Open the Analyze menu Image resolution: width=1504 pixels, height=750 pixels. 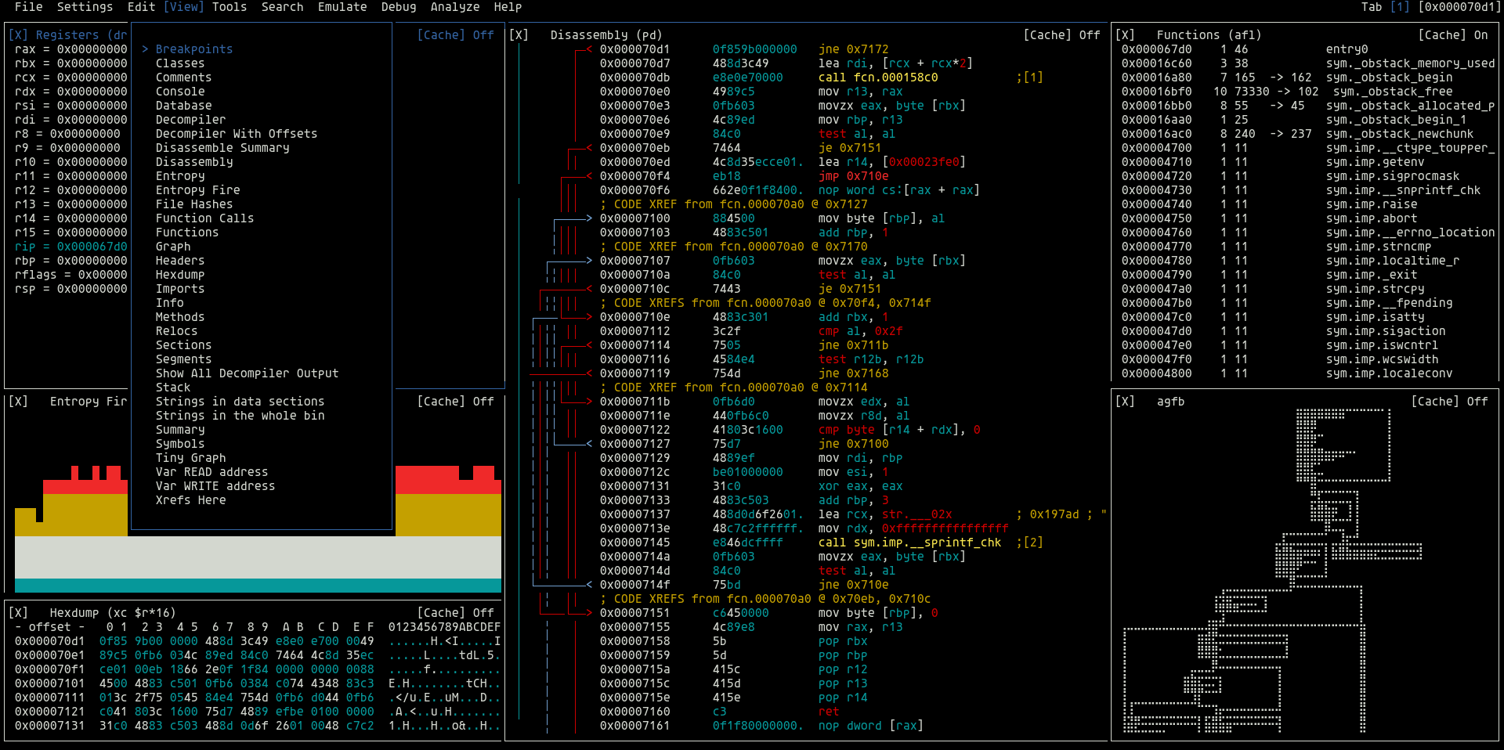pyautogui.click(x=454, y=7)
